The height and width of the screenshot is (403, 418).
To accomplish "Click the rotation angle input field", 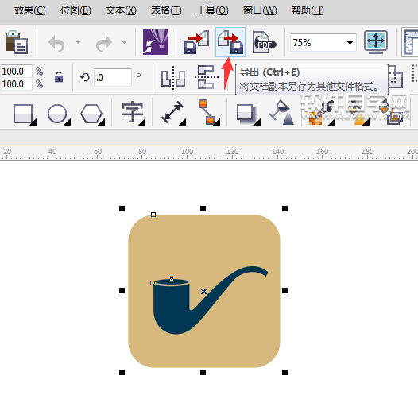I will 113,78.
